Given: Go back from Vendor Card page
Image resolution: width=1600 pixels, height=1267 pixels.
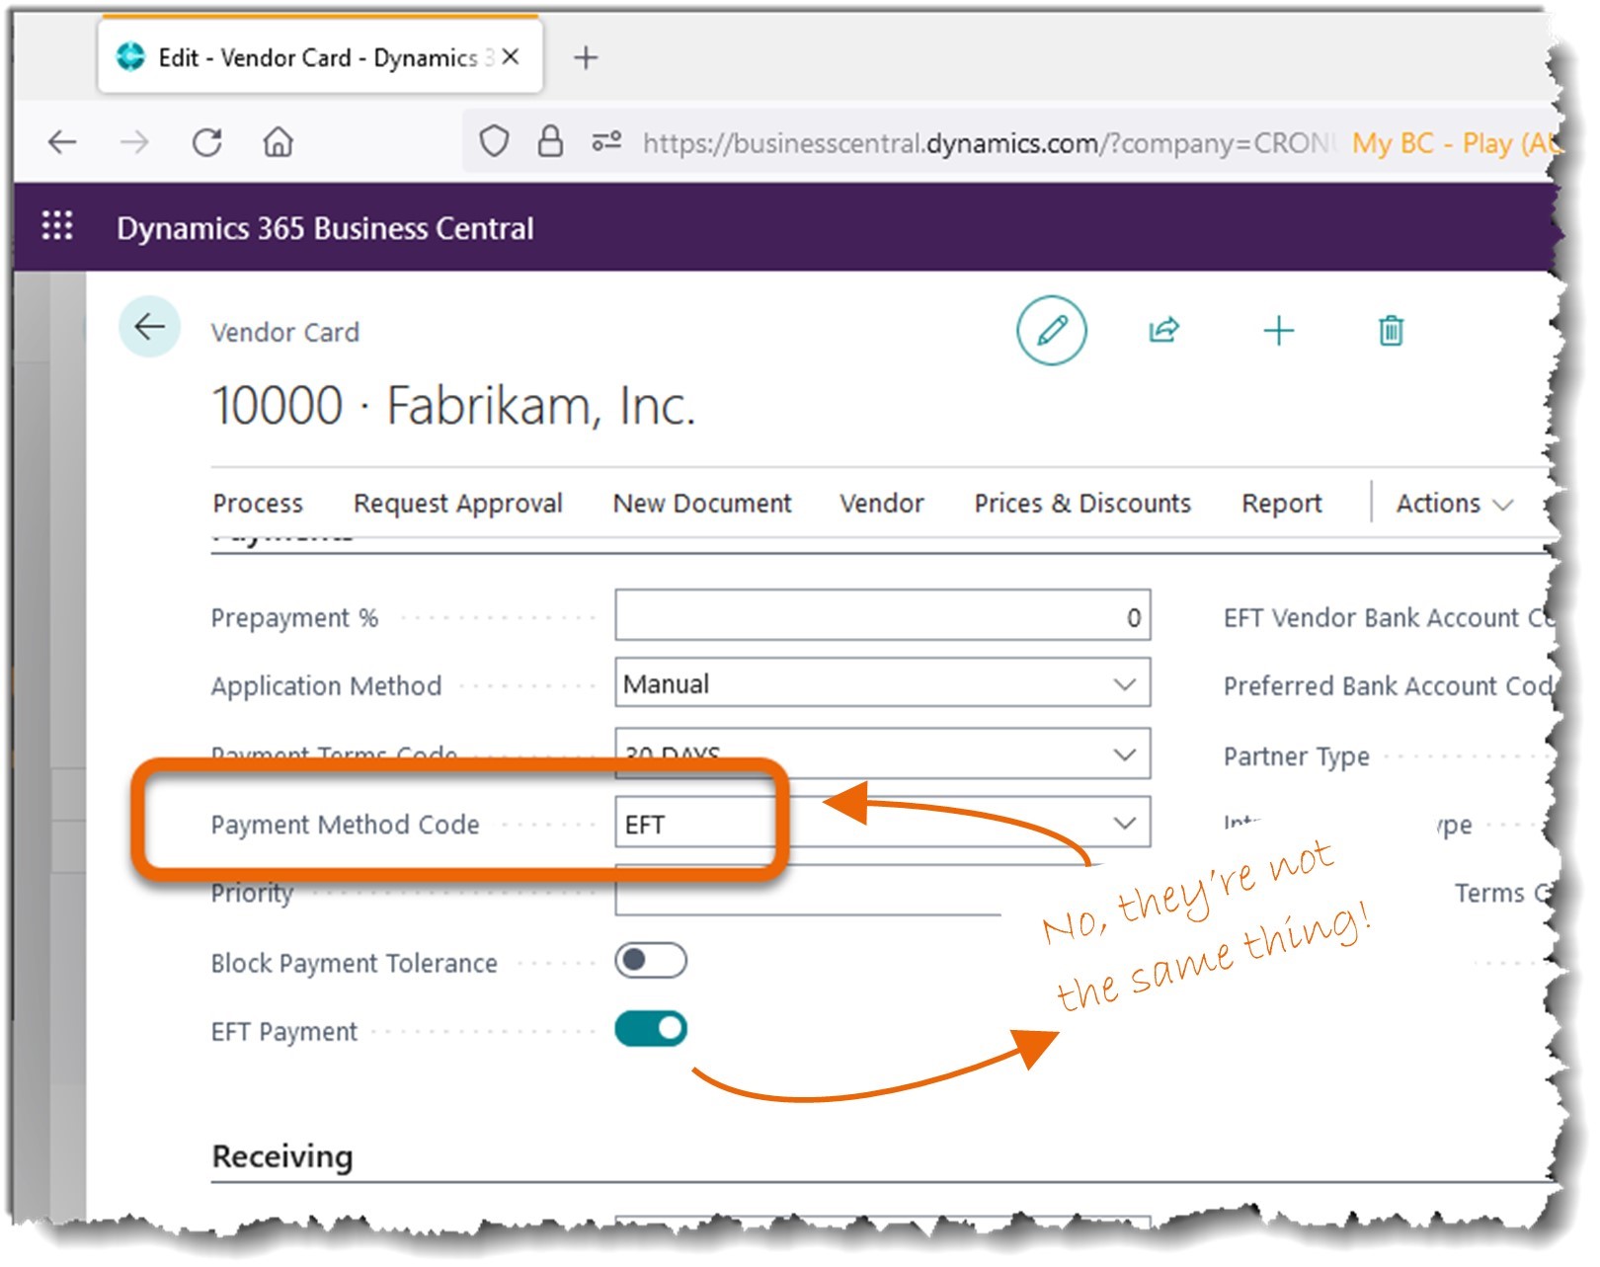Looking at the screenshot, I should click(149, 326).
